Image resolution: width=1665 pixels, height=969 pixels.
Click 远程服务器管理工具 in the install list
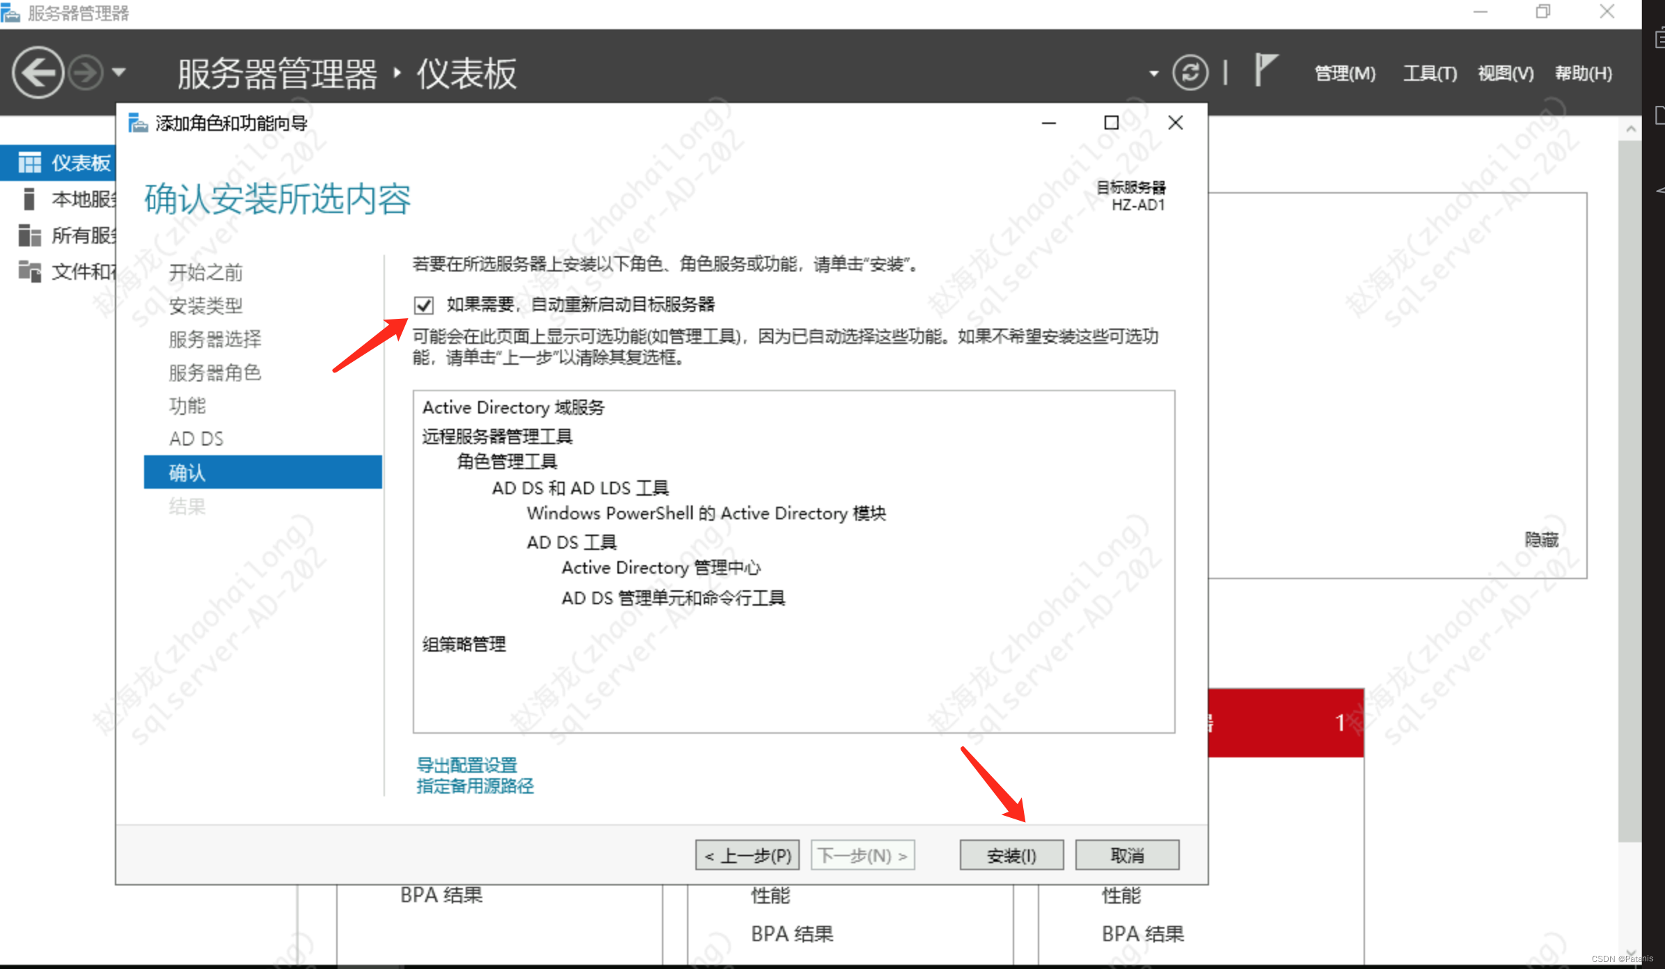[497, 436]
